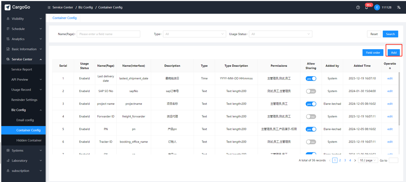Edit the Forwarder ID row

coord(390,117)
